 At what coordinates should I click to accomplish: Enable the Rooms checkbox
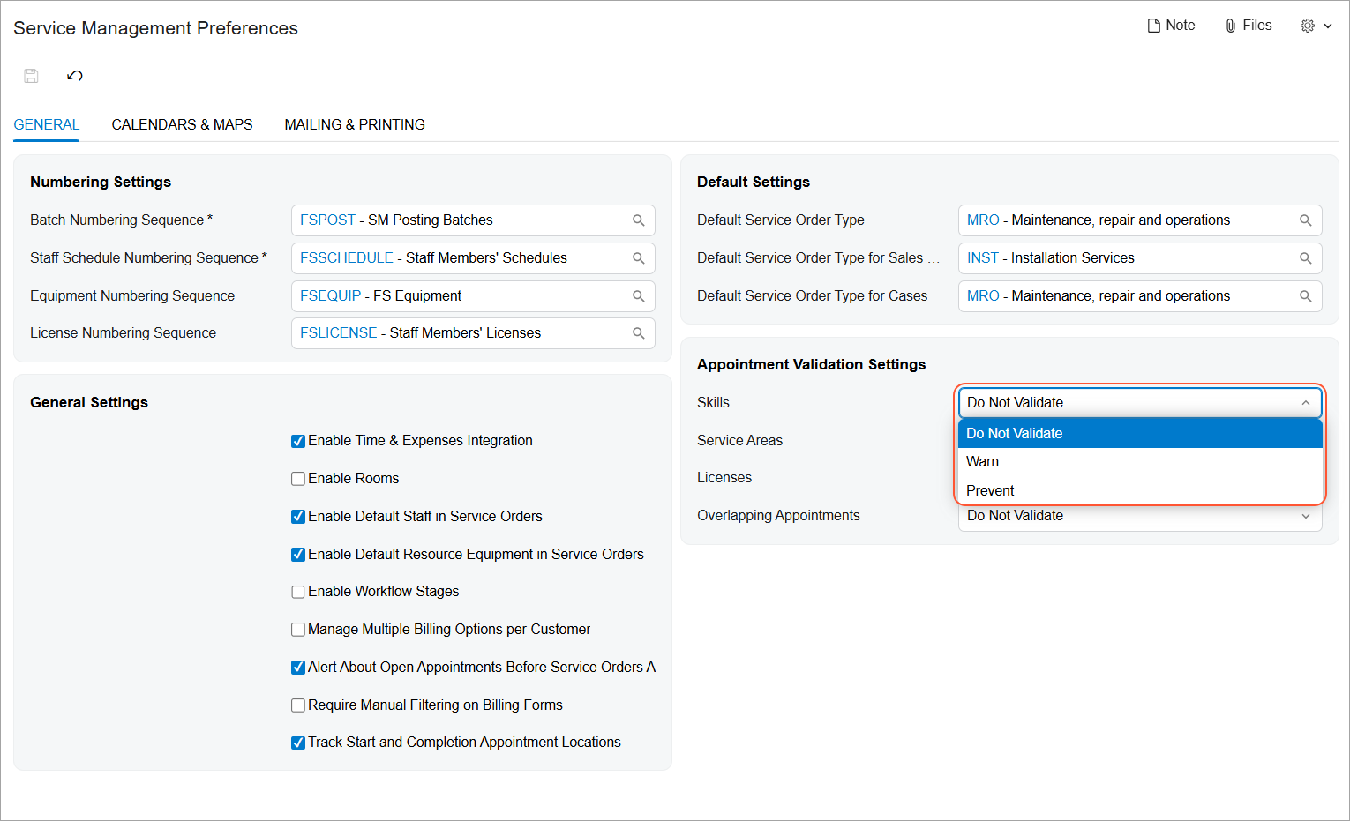[298, 479]
